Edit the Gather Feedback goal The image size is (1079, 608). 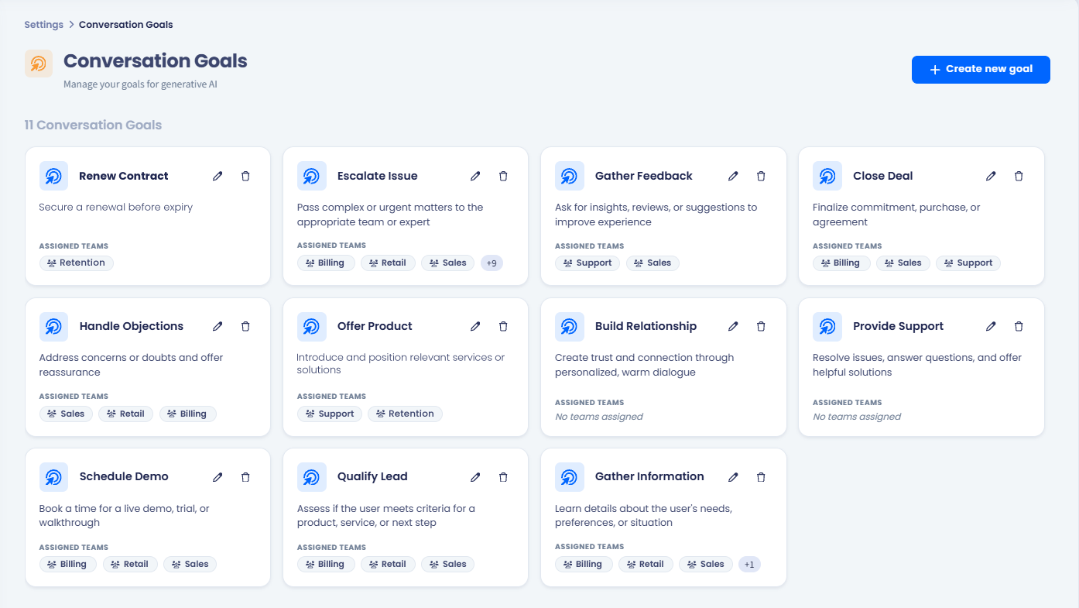click(x=733, y=176)
